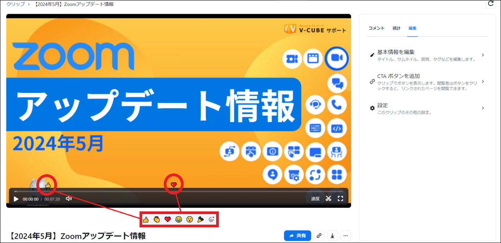React with thumbs-up emoji
The image size is (501, 243).
[146, 220]
